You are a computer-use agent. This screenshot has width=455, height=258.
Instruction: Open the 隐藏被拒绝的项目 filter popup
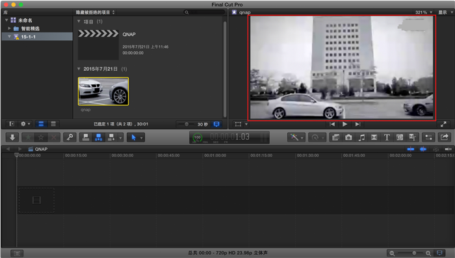coord(95,12)
